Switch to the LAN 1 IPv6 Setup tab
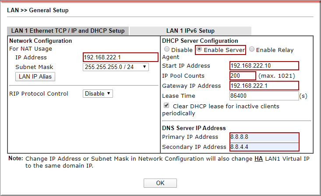 190,31
